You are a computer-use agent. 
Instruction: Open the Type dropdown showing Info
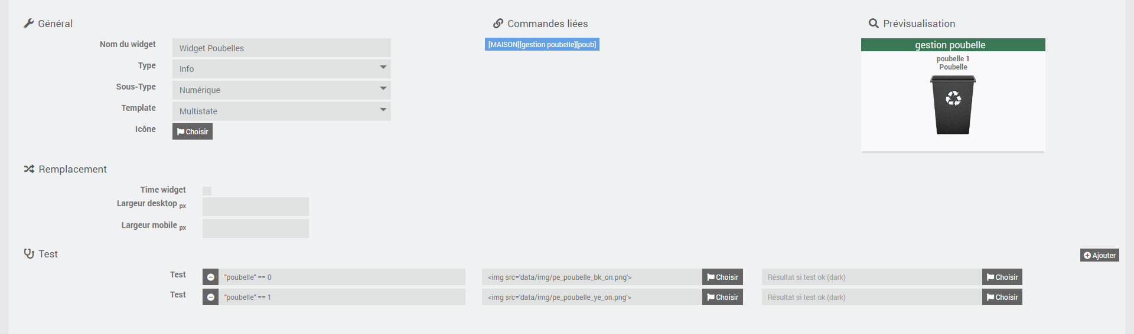coord(282,69)
